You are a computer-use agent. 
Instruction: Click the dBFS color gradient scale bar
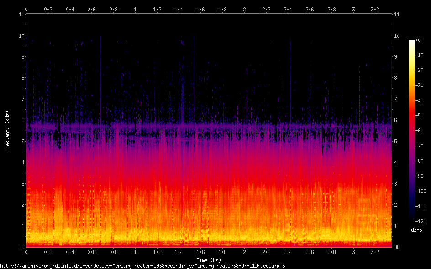point(411,130)
